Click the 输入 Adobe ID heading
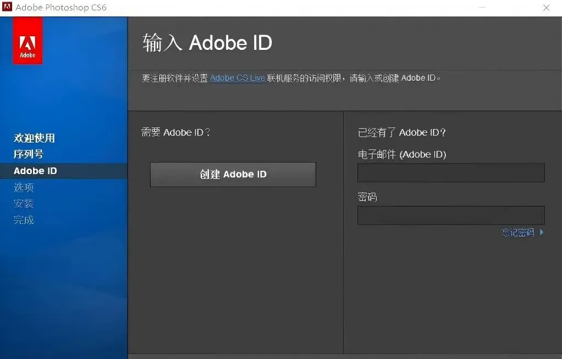The height and width of the screenshot is (359, 562). click(x=207, y=43)
